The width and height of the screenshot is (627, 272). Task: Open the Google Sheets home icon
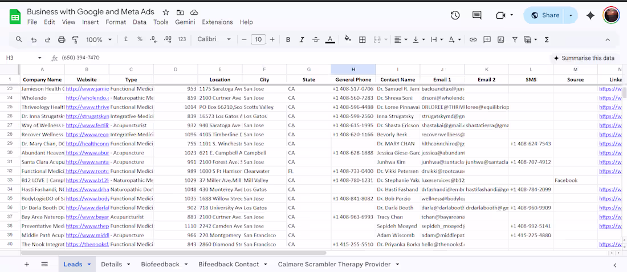click(x=15, y=17)
